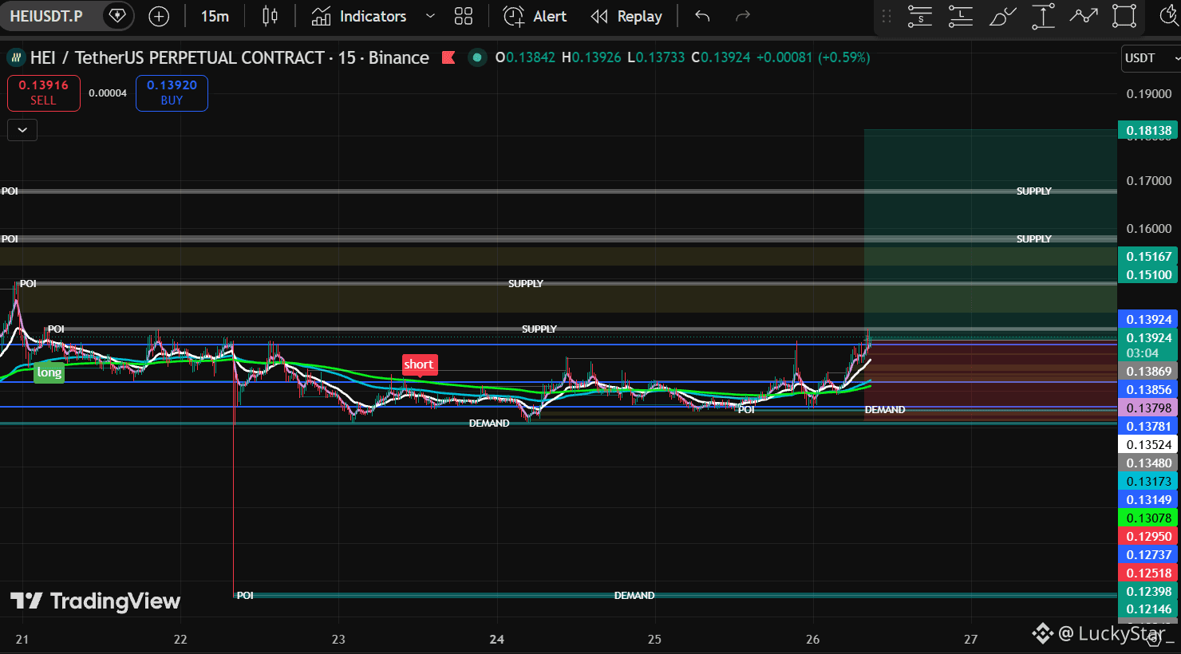This screenshot has width=1181, height=654.
Task: Click the TradingView logo
Action: tap(95, 601)
